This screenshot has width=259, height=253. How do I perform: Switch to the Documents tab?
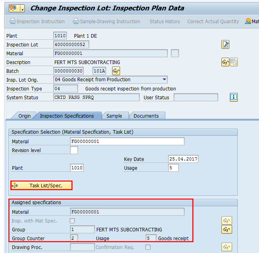pyautogui.click(x=146, y=116)
